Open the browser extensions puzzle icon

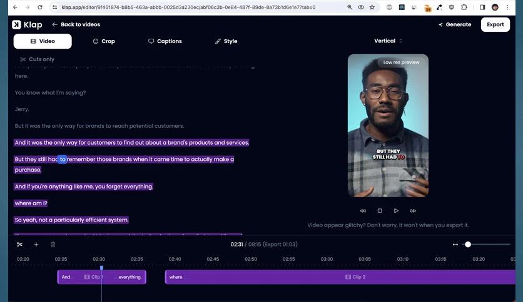pyautogui.click(x=464, y=7)
